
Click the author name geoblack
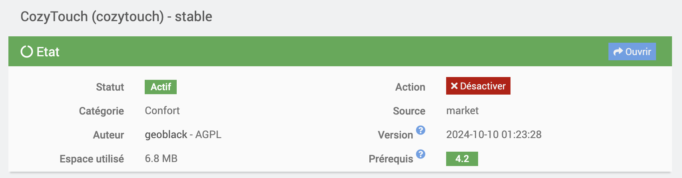166,135
